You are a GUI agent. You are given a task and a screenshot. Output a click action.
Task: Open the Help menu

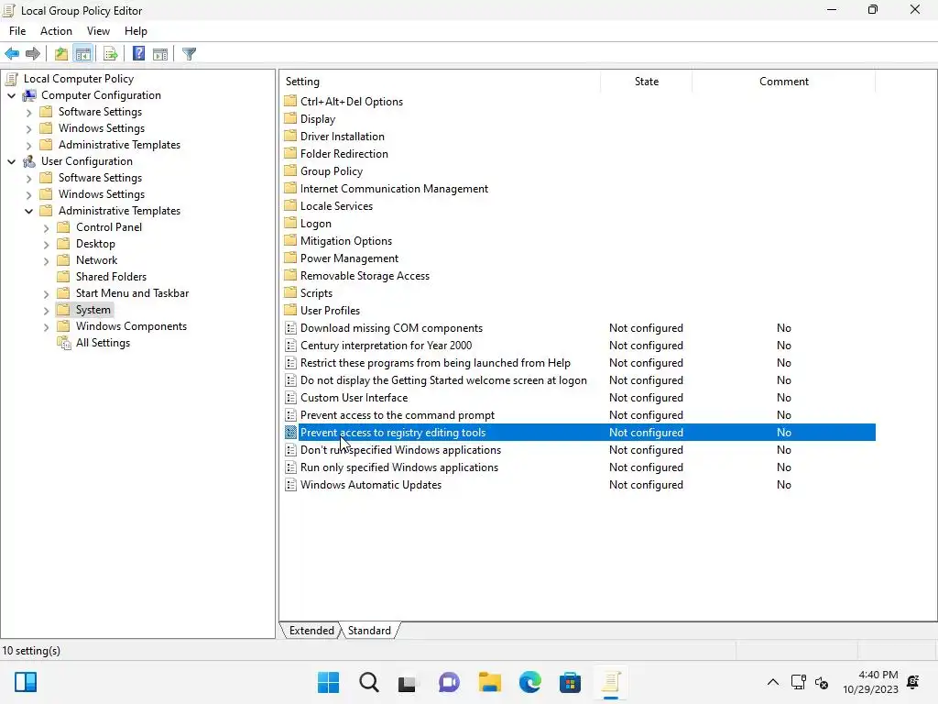(x=136, y=31)
